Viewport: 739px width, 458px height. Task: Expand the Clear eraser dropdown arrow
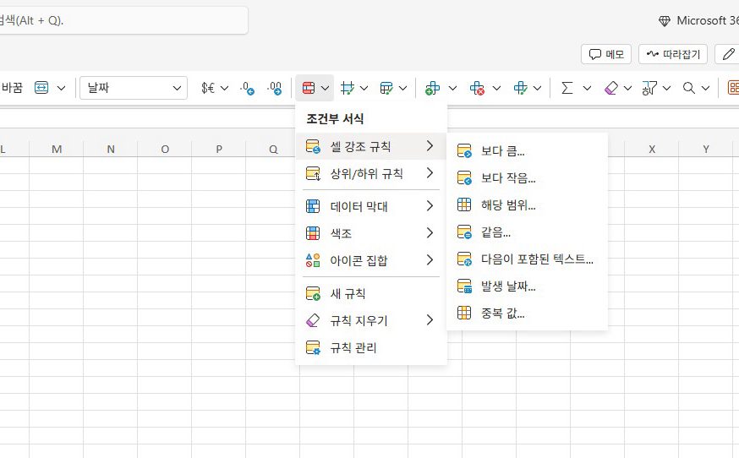pyautogui.click(x=627, y=88)
